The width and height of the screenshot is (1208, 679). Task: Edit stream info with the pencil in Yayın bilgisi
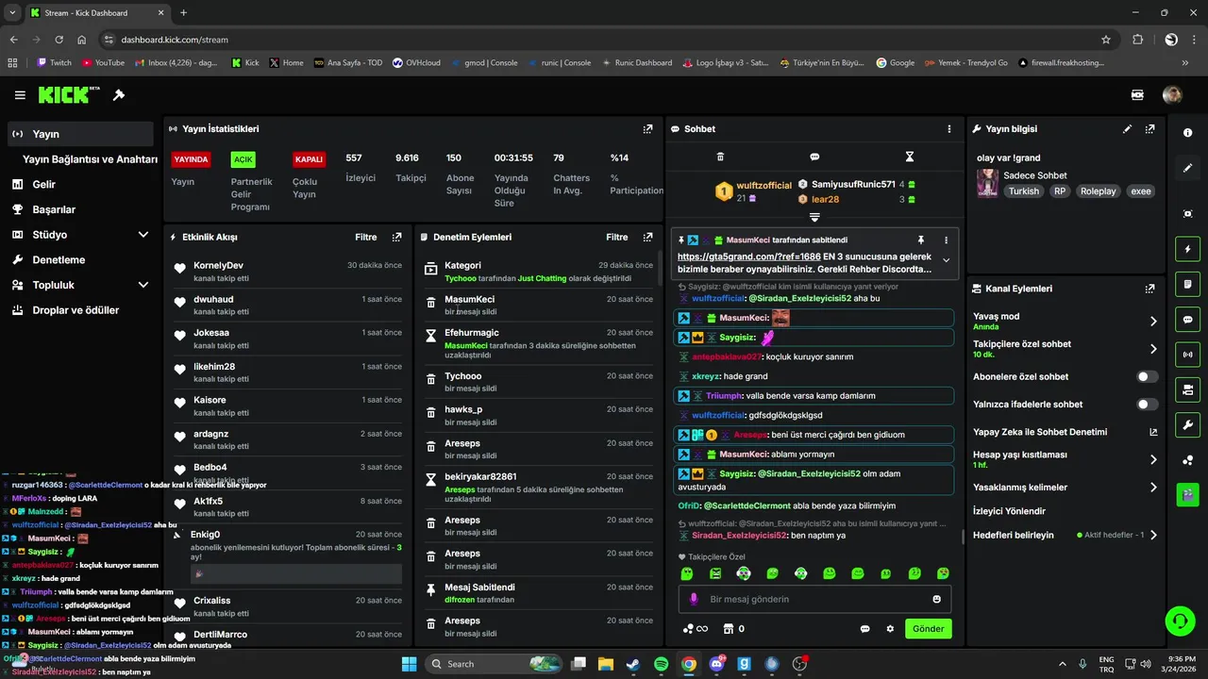tap(1127, 129)
